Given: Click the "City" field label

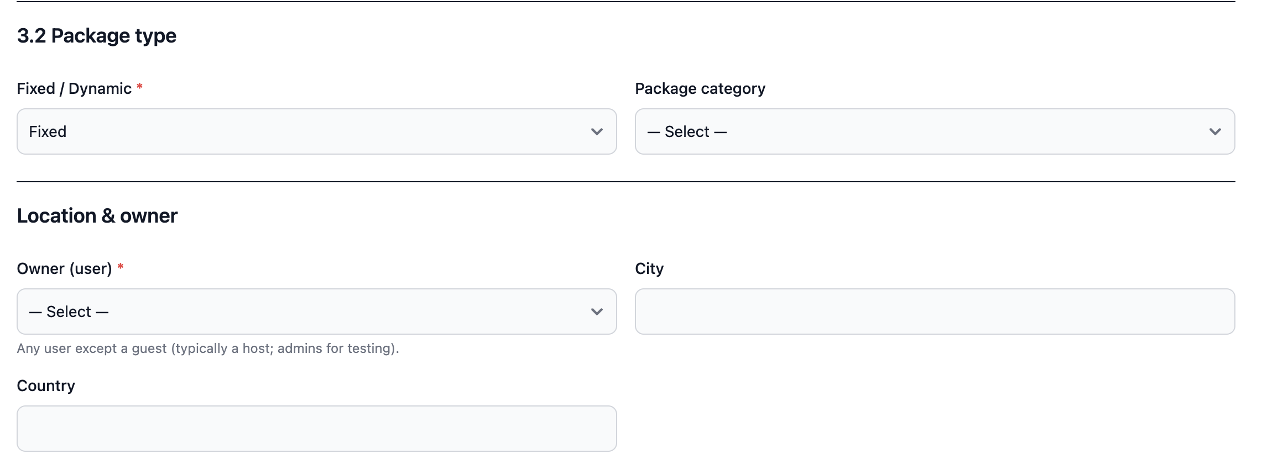Looking at the screenshot, I should (649, 268).
